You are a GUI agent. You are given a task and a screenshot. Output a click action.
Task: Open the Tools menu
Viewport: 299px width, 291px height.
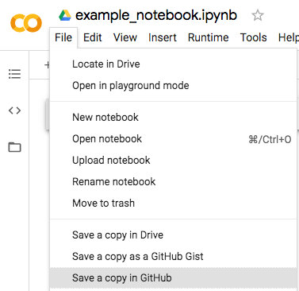[x=253, y=37]
